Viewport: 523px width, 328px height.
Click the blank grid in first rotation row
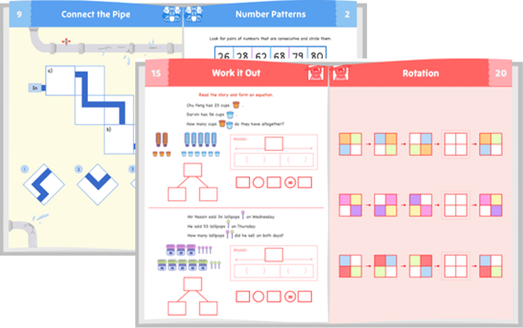(x=457, y=145)
